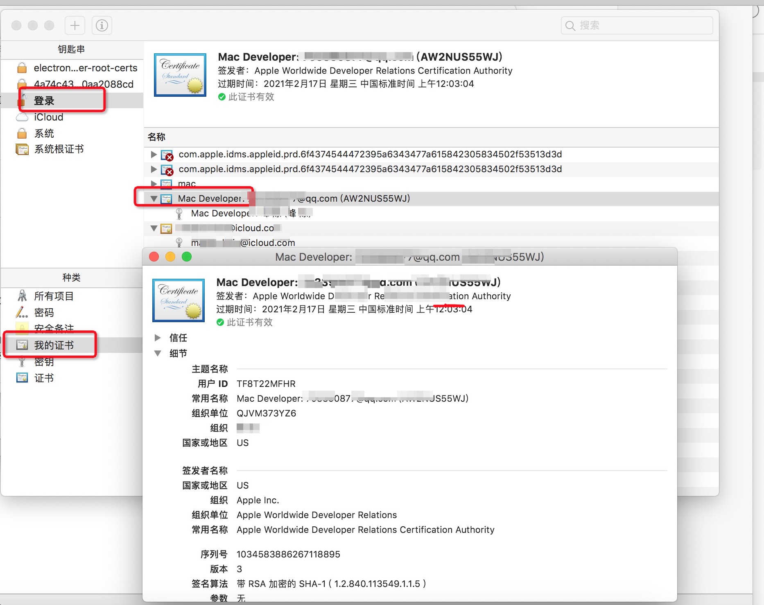Click serial number 1034583886267118895

click(x=288, y=554)
